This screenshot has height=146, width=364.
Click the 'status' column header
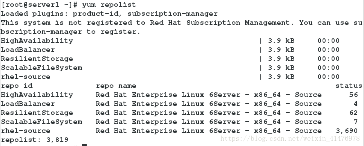click(349, 86)
